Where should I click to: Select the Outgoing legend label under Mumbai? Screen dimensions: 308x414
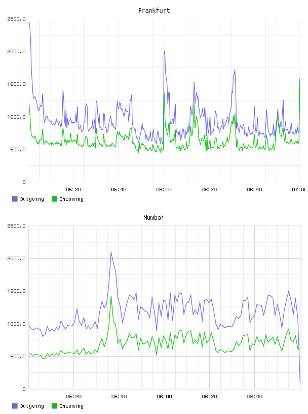tap(31, 406)
